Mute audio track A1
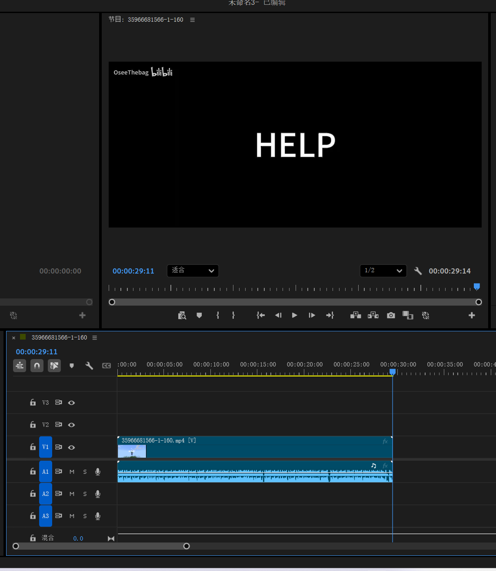The width and height of the screenshot is (496, 571). pos(72,472)
